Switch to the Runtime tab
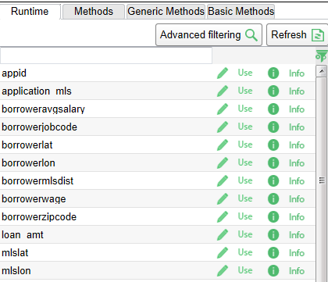The image size is (328, 282). tap(30, 12)
